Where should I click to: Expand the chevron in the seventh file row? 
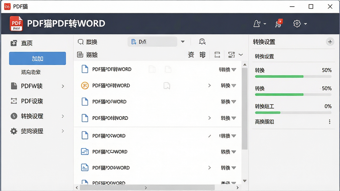tap(210, 167)
